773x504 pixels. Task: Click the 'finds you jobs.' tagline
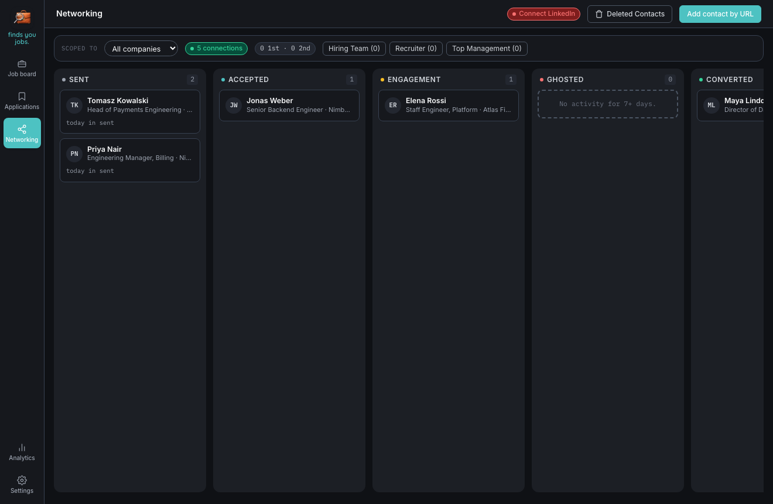click(x=22, y=38)
